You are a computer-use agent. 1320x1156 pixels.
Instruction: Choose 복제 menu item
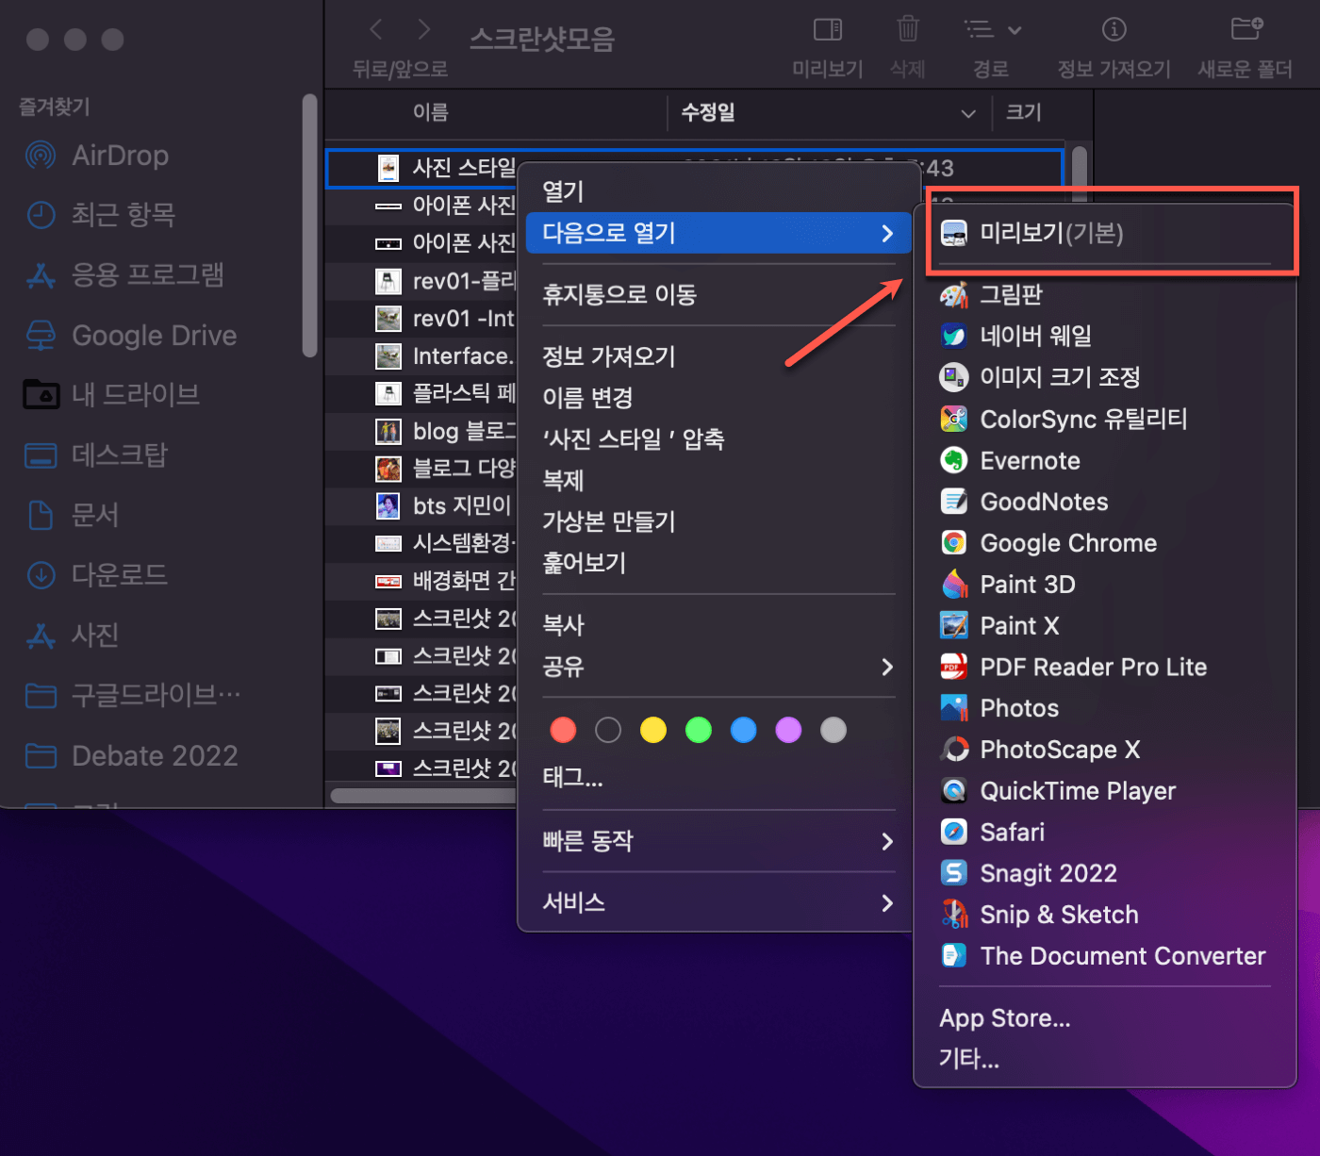(718, 481)
